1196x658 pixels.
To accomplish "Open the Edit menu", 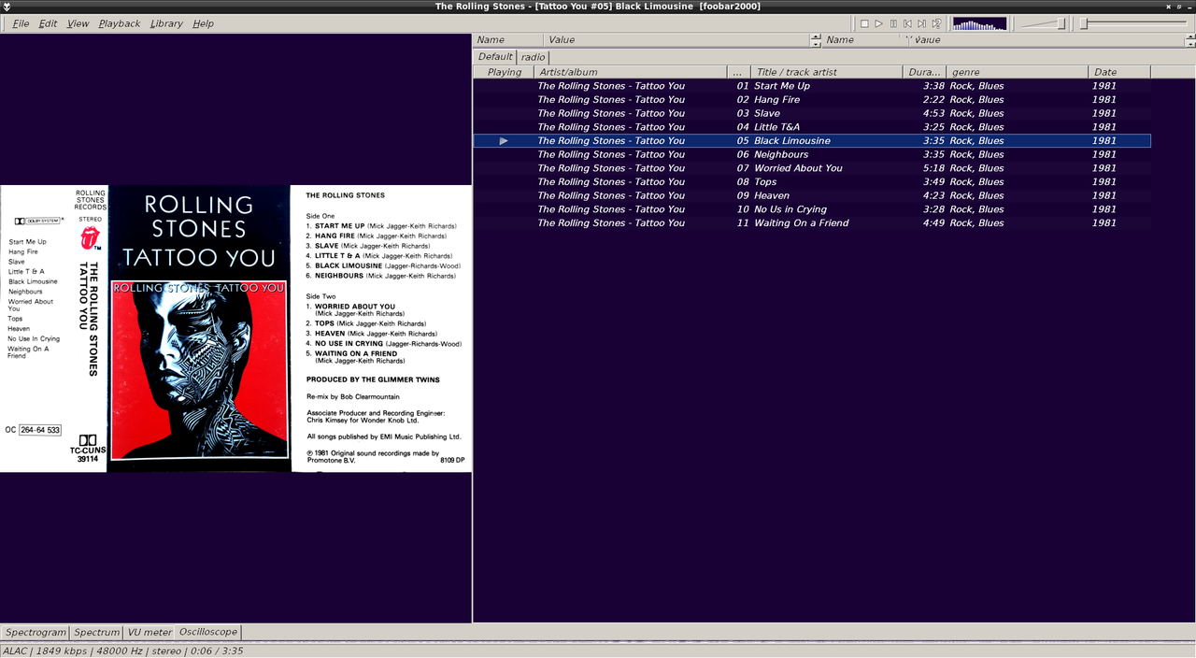I will pos(48,23).
